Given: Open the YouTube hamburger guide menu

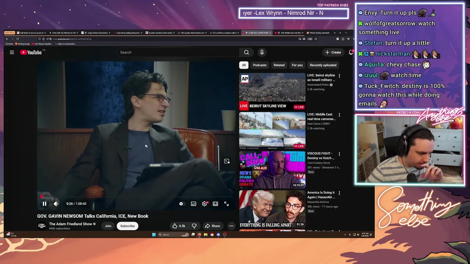Looking at the screenshot, I should (x=12, y=52).
